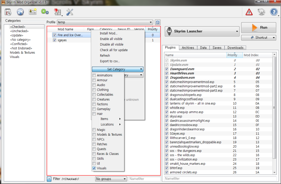Open the Profile dropdown showing temp
Screen dimensions: 281x184
coord(105,22)
